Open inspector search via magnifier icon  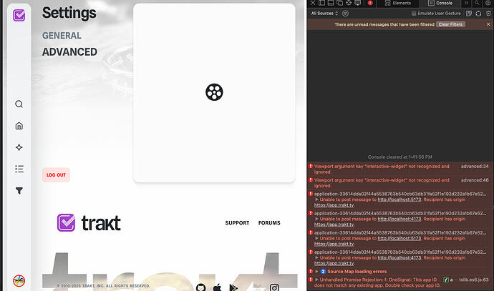pos(477,3)
